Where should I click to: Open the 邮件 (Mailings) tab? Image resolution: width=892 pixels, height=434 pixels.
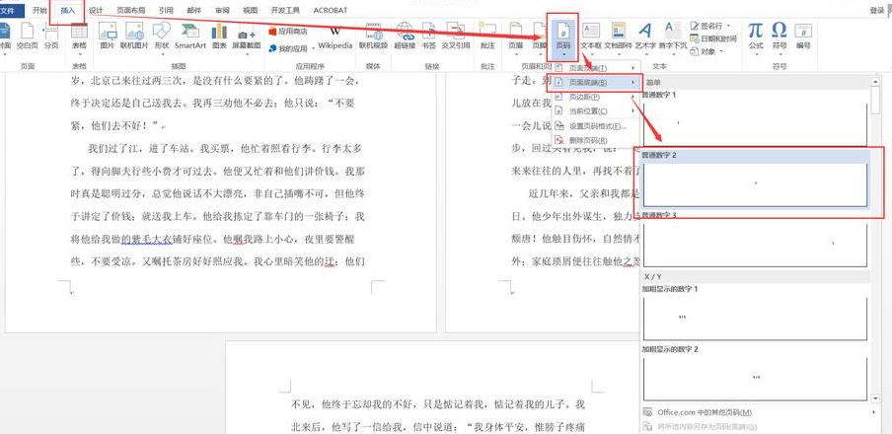[x=193, y=10]
